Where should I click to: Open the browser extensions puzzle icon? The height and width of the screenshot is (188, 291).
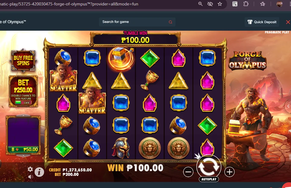(x=246, y=4)
